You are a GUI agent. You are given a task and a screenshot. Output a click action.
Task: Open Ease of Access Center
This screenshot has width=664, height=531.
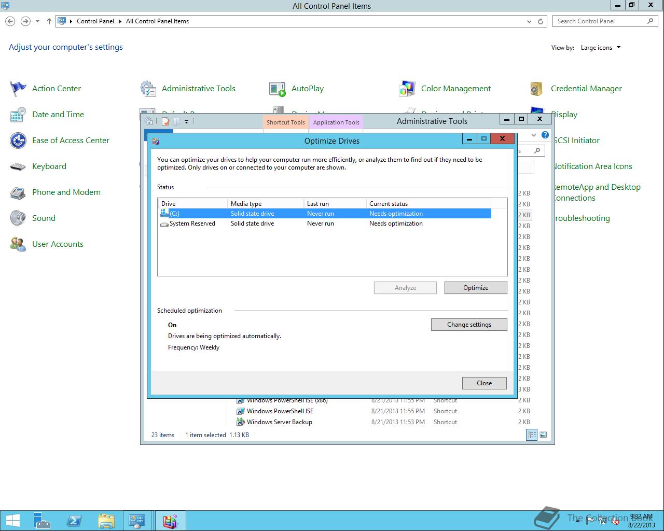(60, 141)
